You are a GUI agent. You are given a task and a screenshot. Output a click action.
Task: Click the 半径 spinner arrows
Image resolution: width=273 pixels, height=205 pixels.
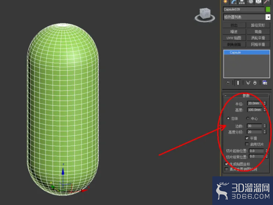click(x=265, y=103)
